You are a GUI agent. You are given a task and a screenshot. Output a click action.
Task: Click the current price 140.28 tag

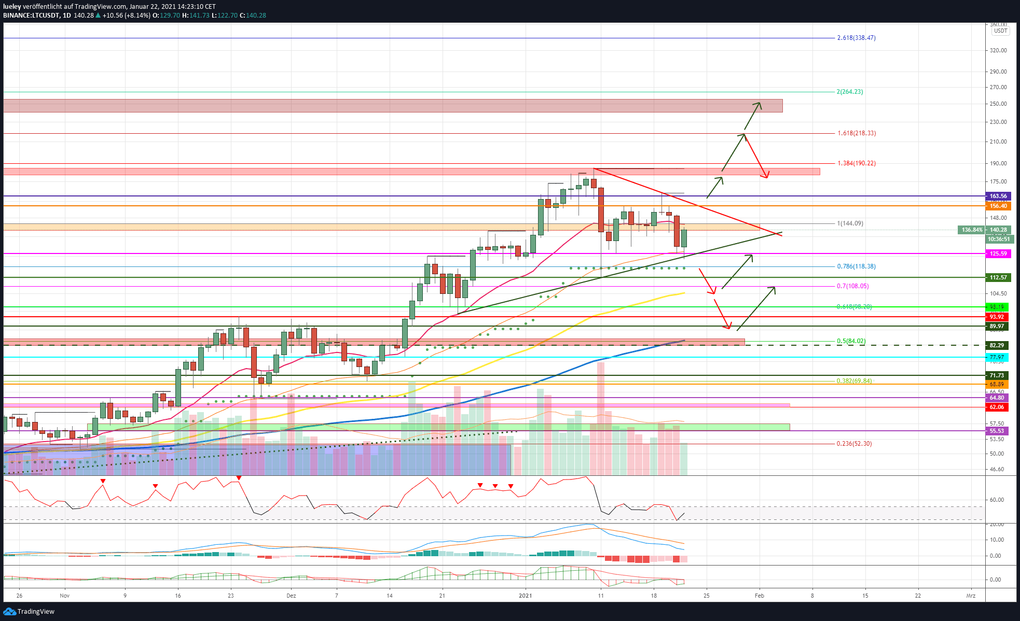998,230
